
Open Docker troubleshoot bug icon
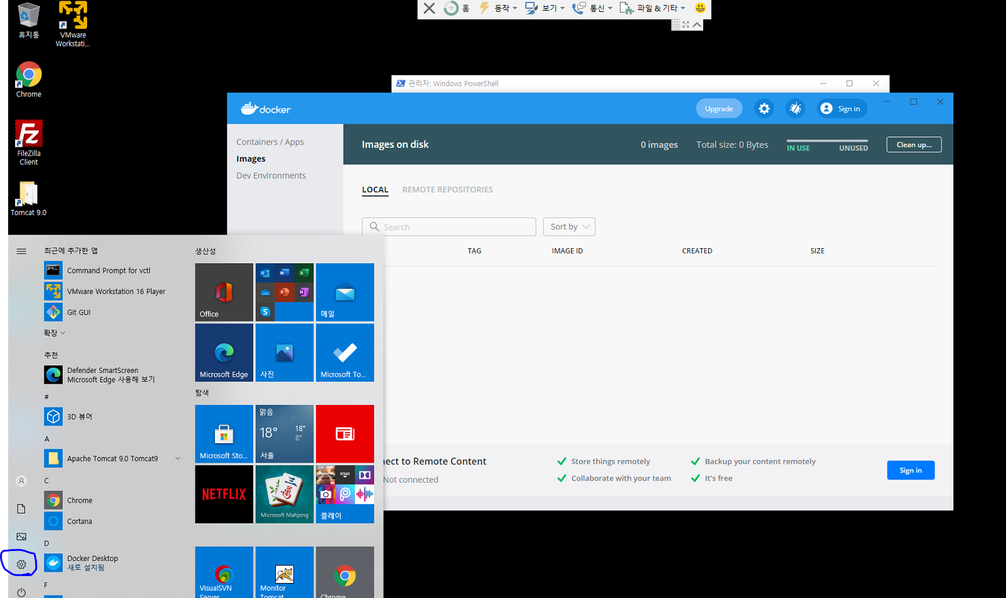tap(795, 108)
